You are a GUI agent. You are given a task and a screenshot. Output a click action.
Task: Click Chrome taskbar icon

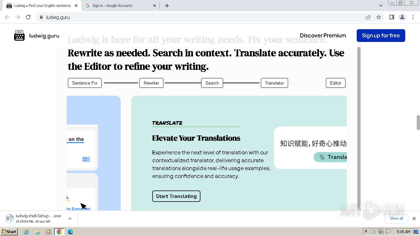pos(59,232)
